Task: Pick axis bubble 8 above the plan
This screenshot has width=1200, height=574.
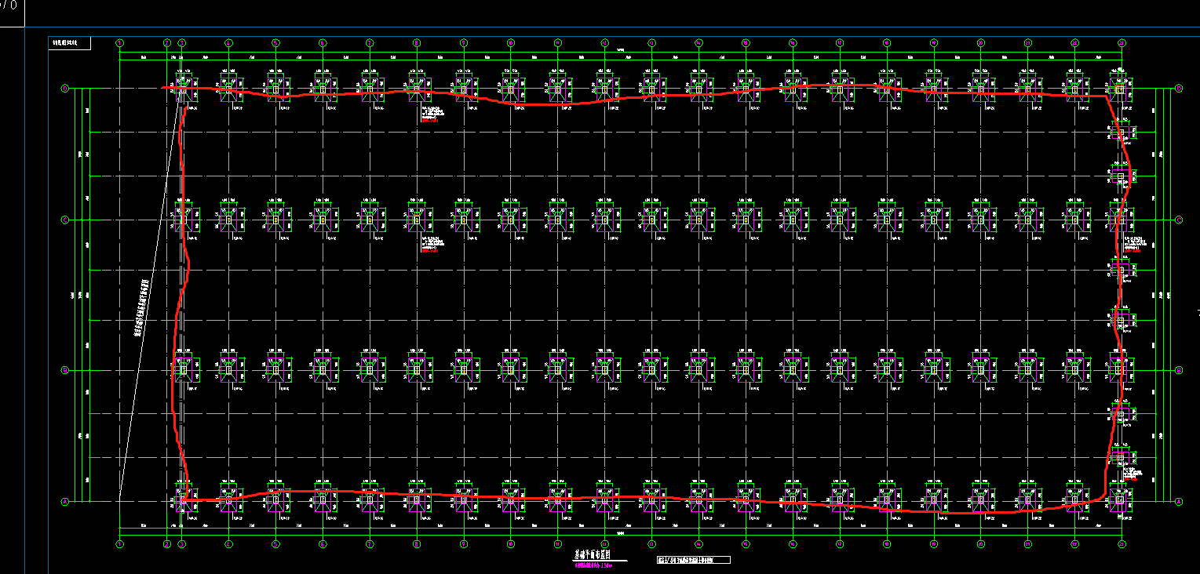Action: click(417, 42)
